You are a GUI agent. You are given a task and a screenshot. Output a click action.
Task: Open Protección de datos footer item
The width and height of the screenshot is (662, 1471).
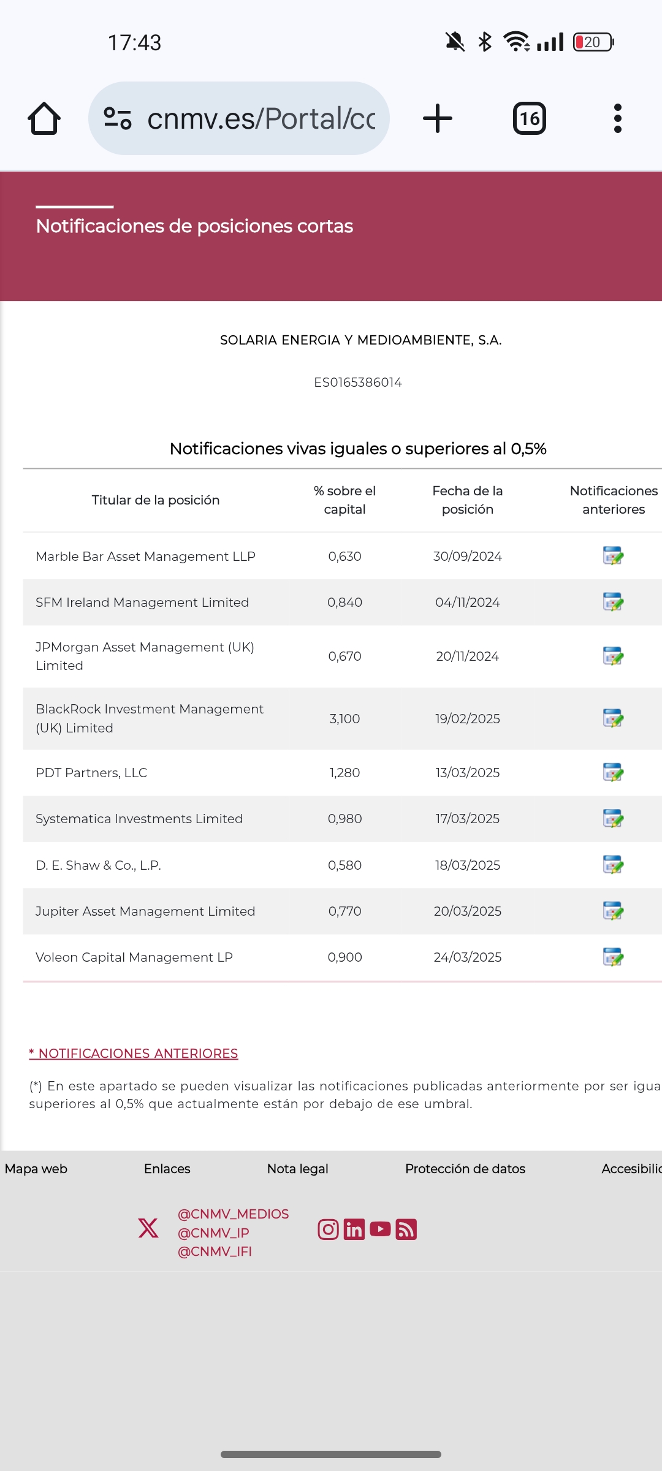[465, 1169]
